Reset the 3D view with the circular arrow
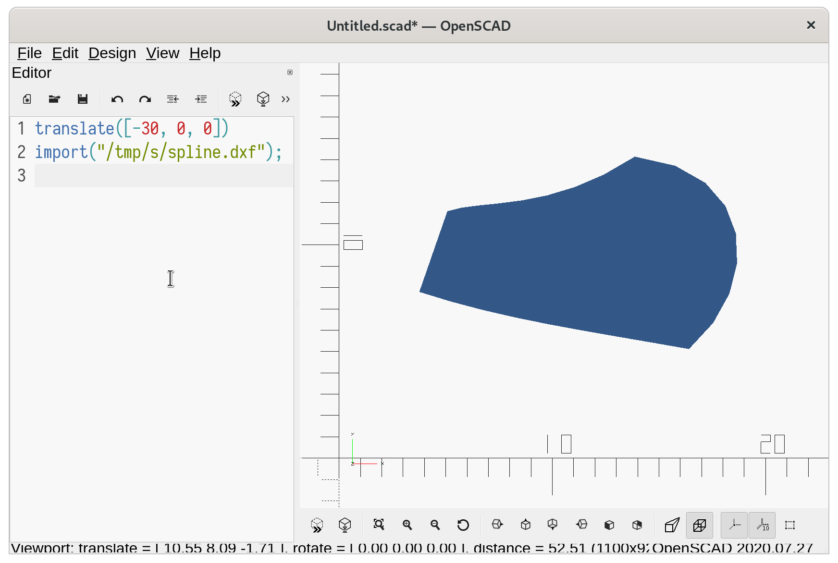Screen dimensions: 838x563 tap(463, 525)
